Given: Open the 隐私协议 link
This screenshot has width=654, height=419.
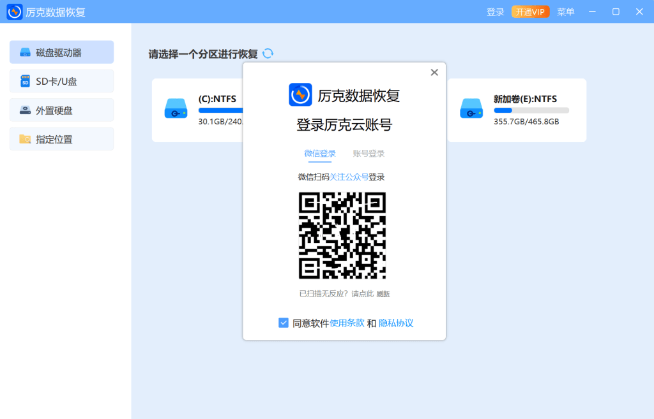Looking at the screenshot, I should point(396,323).
